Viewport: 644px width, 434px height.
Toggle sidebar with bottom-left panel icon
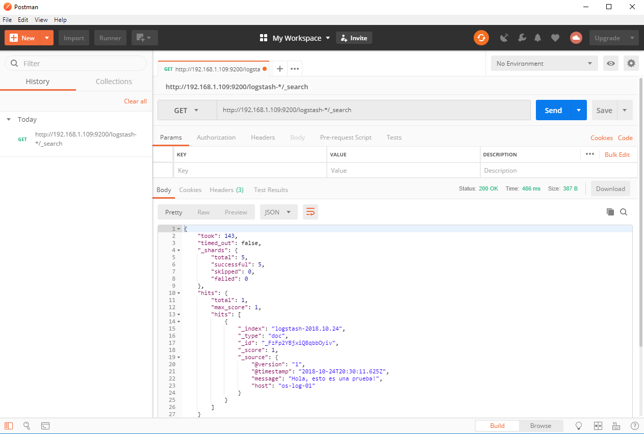pos(9,426)
